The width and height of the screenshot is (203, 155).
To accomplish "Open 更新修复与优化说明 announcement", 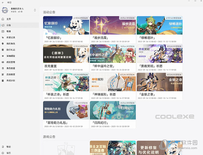I will (159, 148).
